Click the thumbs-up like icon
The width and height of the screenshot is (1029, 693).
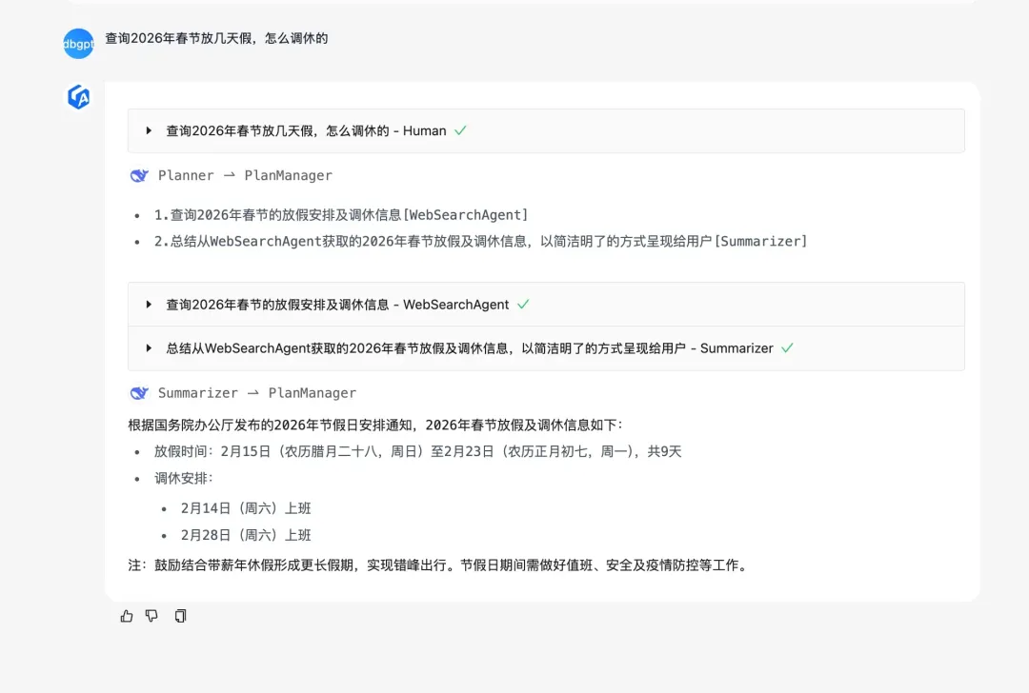pos(127,616)
